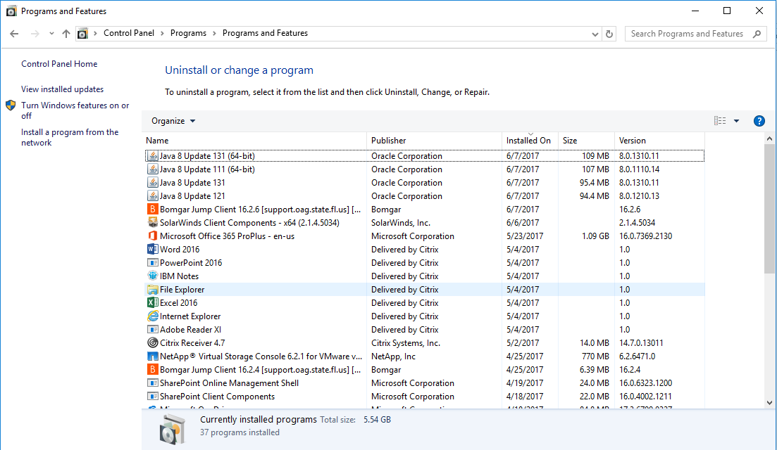
Task: Select the Adobe Reader XI icon
Action: [153, 329]
